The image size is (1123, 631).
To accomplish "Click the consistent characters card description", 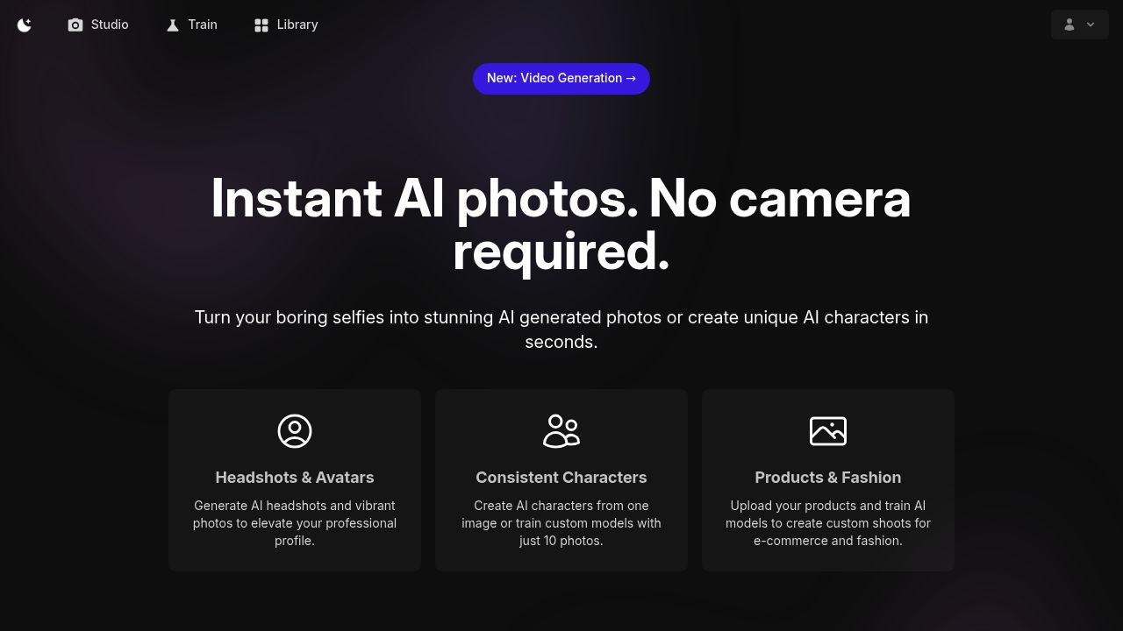I will click(x=561, y=523).
